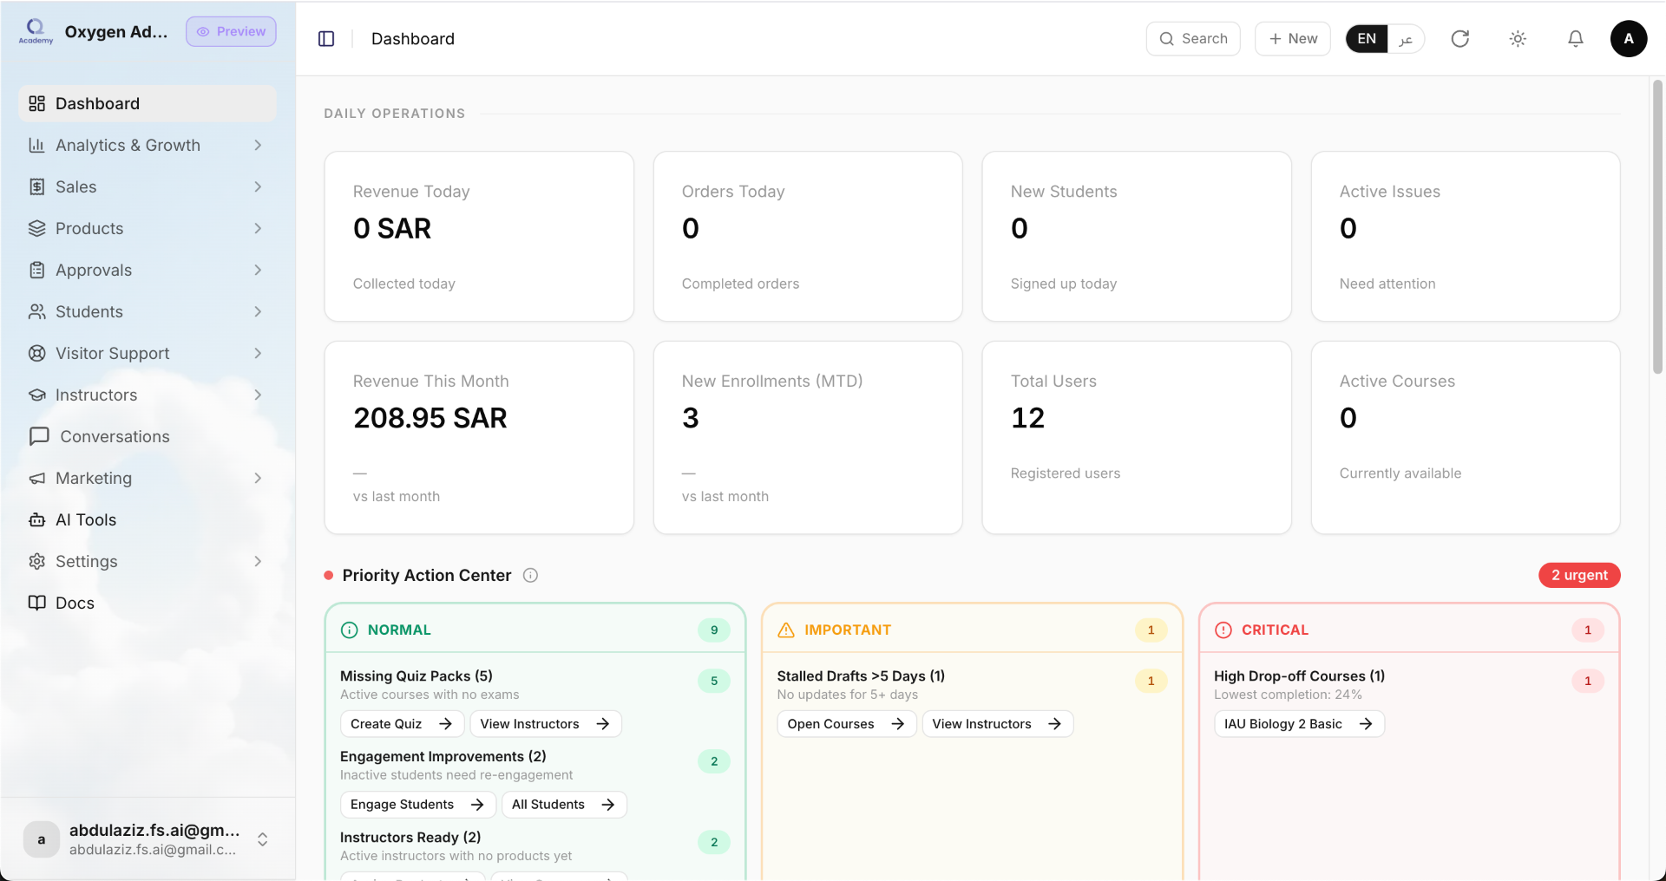The image size is (1666, 881).
Task: Click the Search field
Action: (1193, 39)
